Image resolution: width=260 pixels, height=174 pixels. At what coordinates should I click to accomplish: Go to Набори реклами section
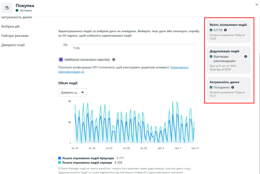click(15, 36)
